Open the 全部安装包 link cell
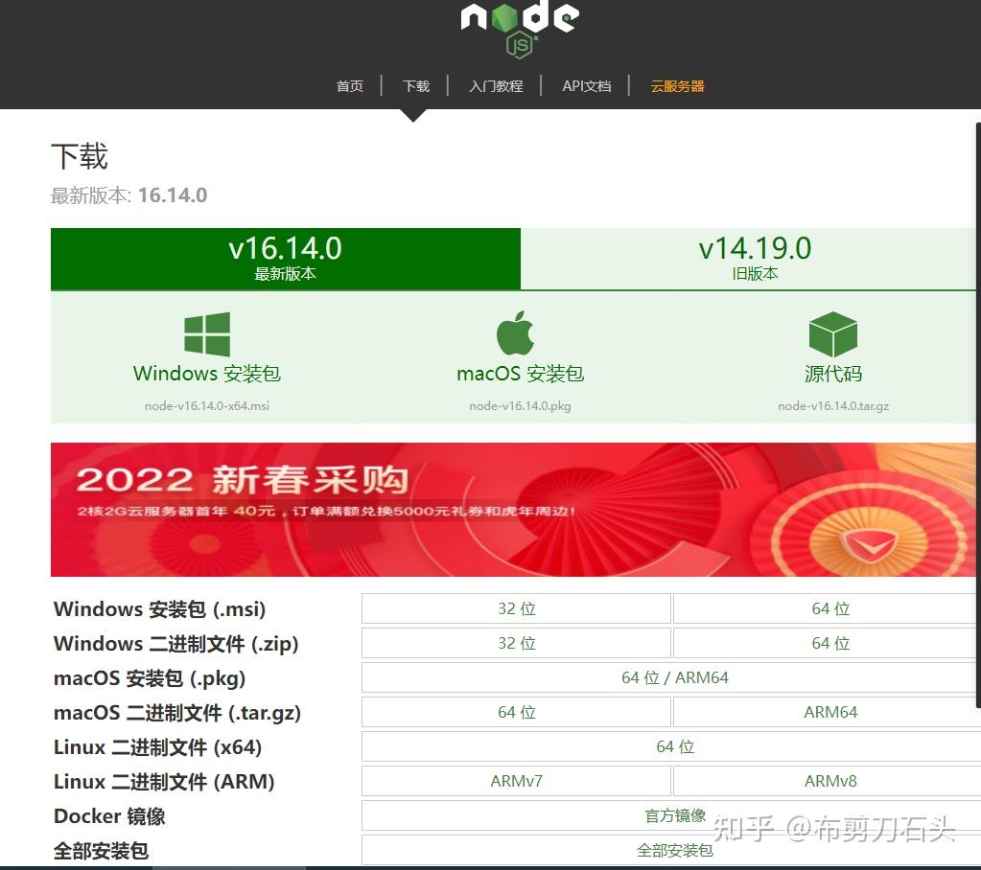This screenshot has width=981, height=870. [671, 849]
